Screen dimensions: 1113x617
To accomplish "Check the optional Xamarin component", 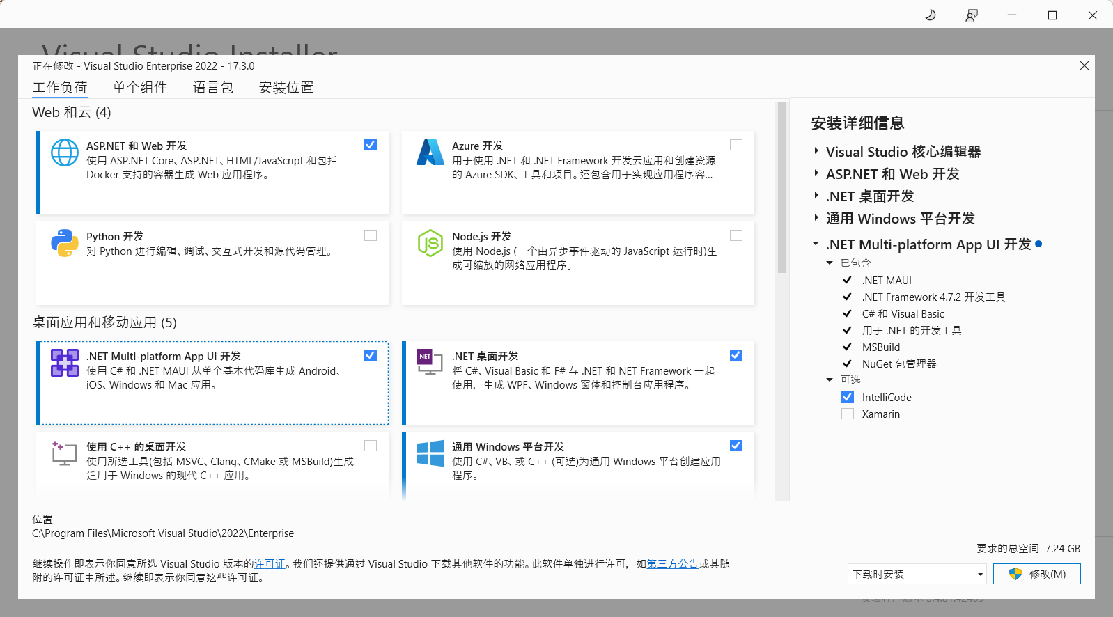I will [848, 414].
